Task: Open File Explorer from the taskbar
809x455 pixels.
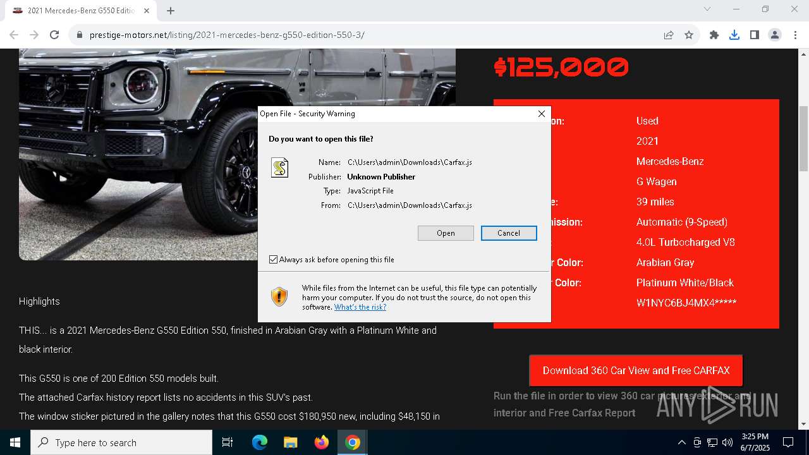Action: [x=290, y=442]
